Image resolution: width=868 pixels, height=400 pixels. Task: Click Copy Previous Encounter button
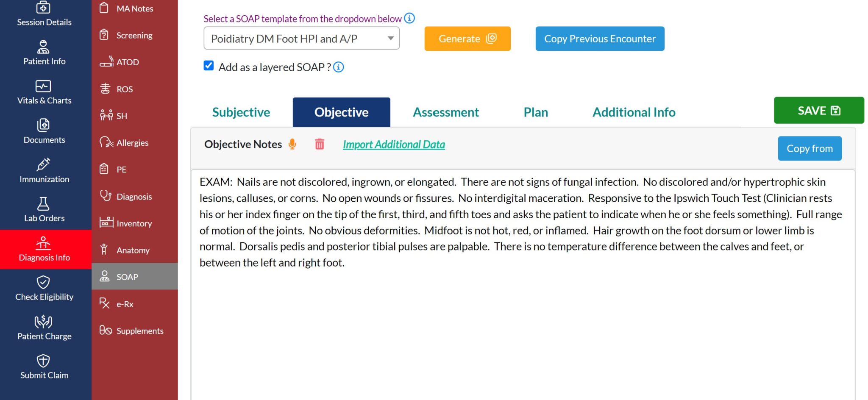coord(600,39)
